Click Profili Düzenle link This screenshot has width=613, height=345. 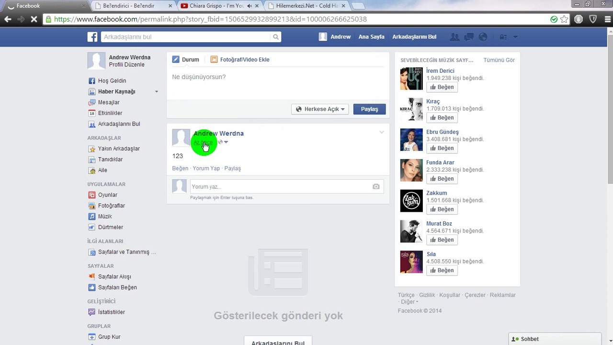tap(126, 65)
